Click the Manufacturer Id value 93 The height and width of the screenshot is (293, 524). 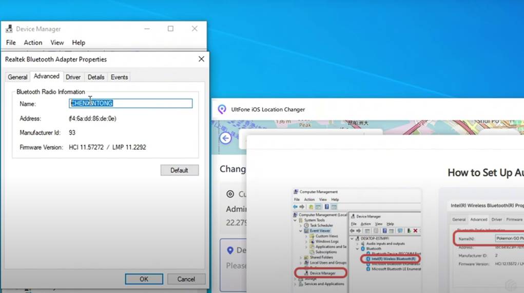72,132
